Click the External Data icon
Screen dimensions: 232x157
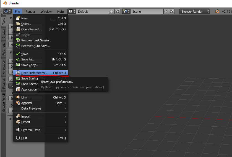[18, 130]
